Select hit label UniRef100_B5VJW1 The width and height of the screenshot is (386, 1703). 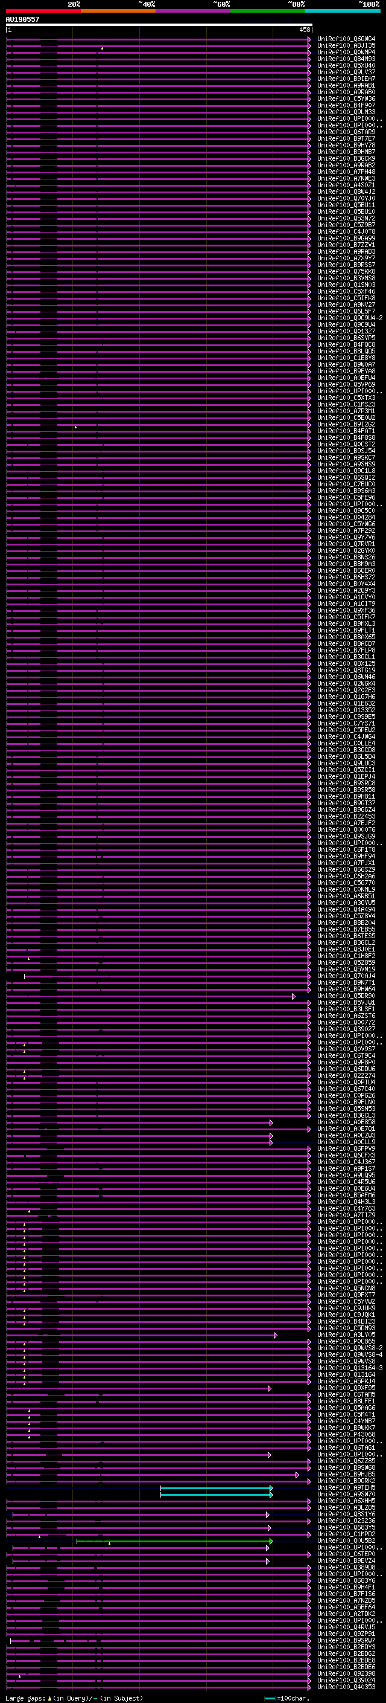346,1002
